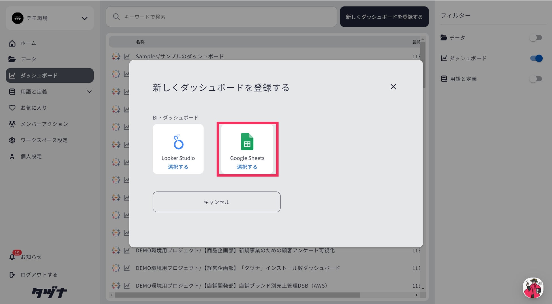The image size is (552, 304).
Task: Open Samples/サンプルのダッシュボード row
Action: (x=180, y=56)
